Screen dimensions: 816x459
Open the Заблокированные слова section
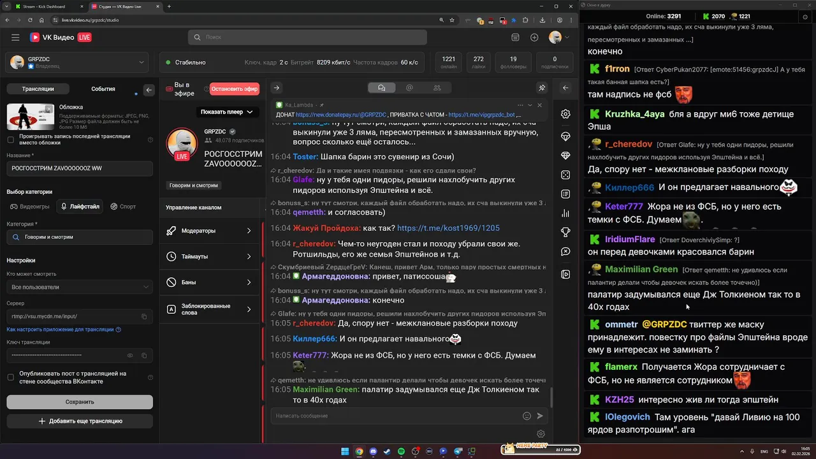(210, 309)
